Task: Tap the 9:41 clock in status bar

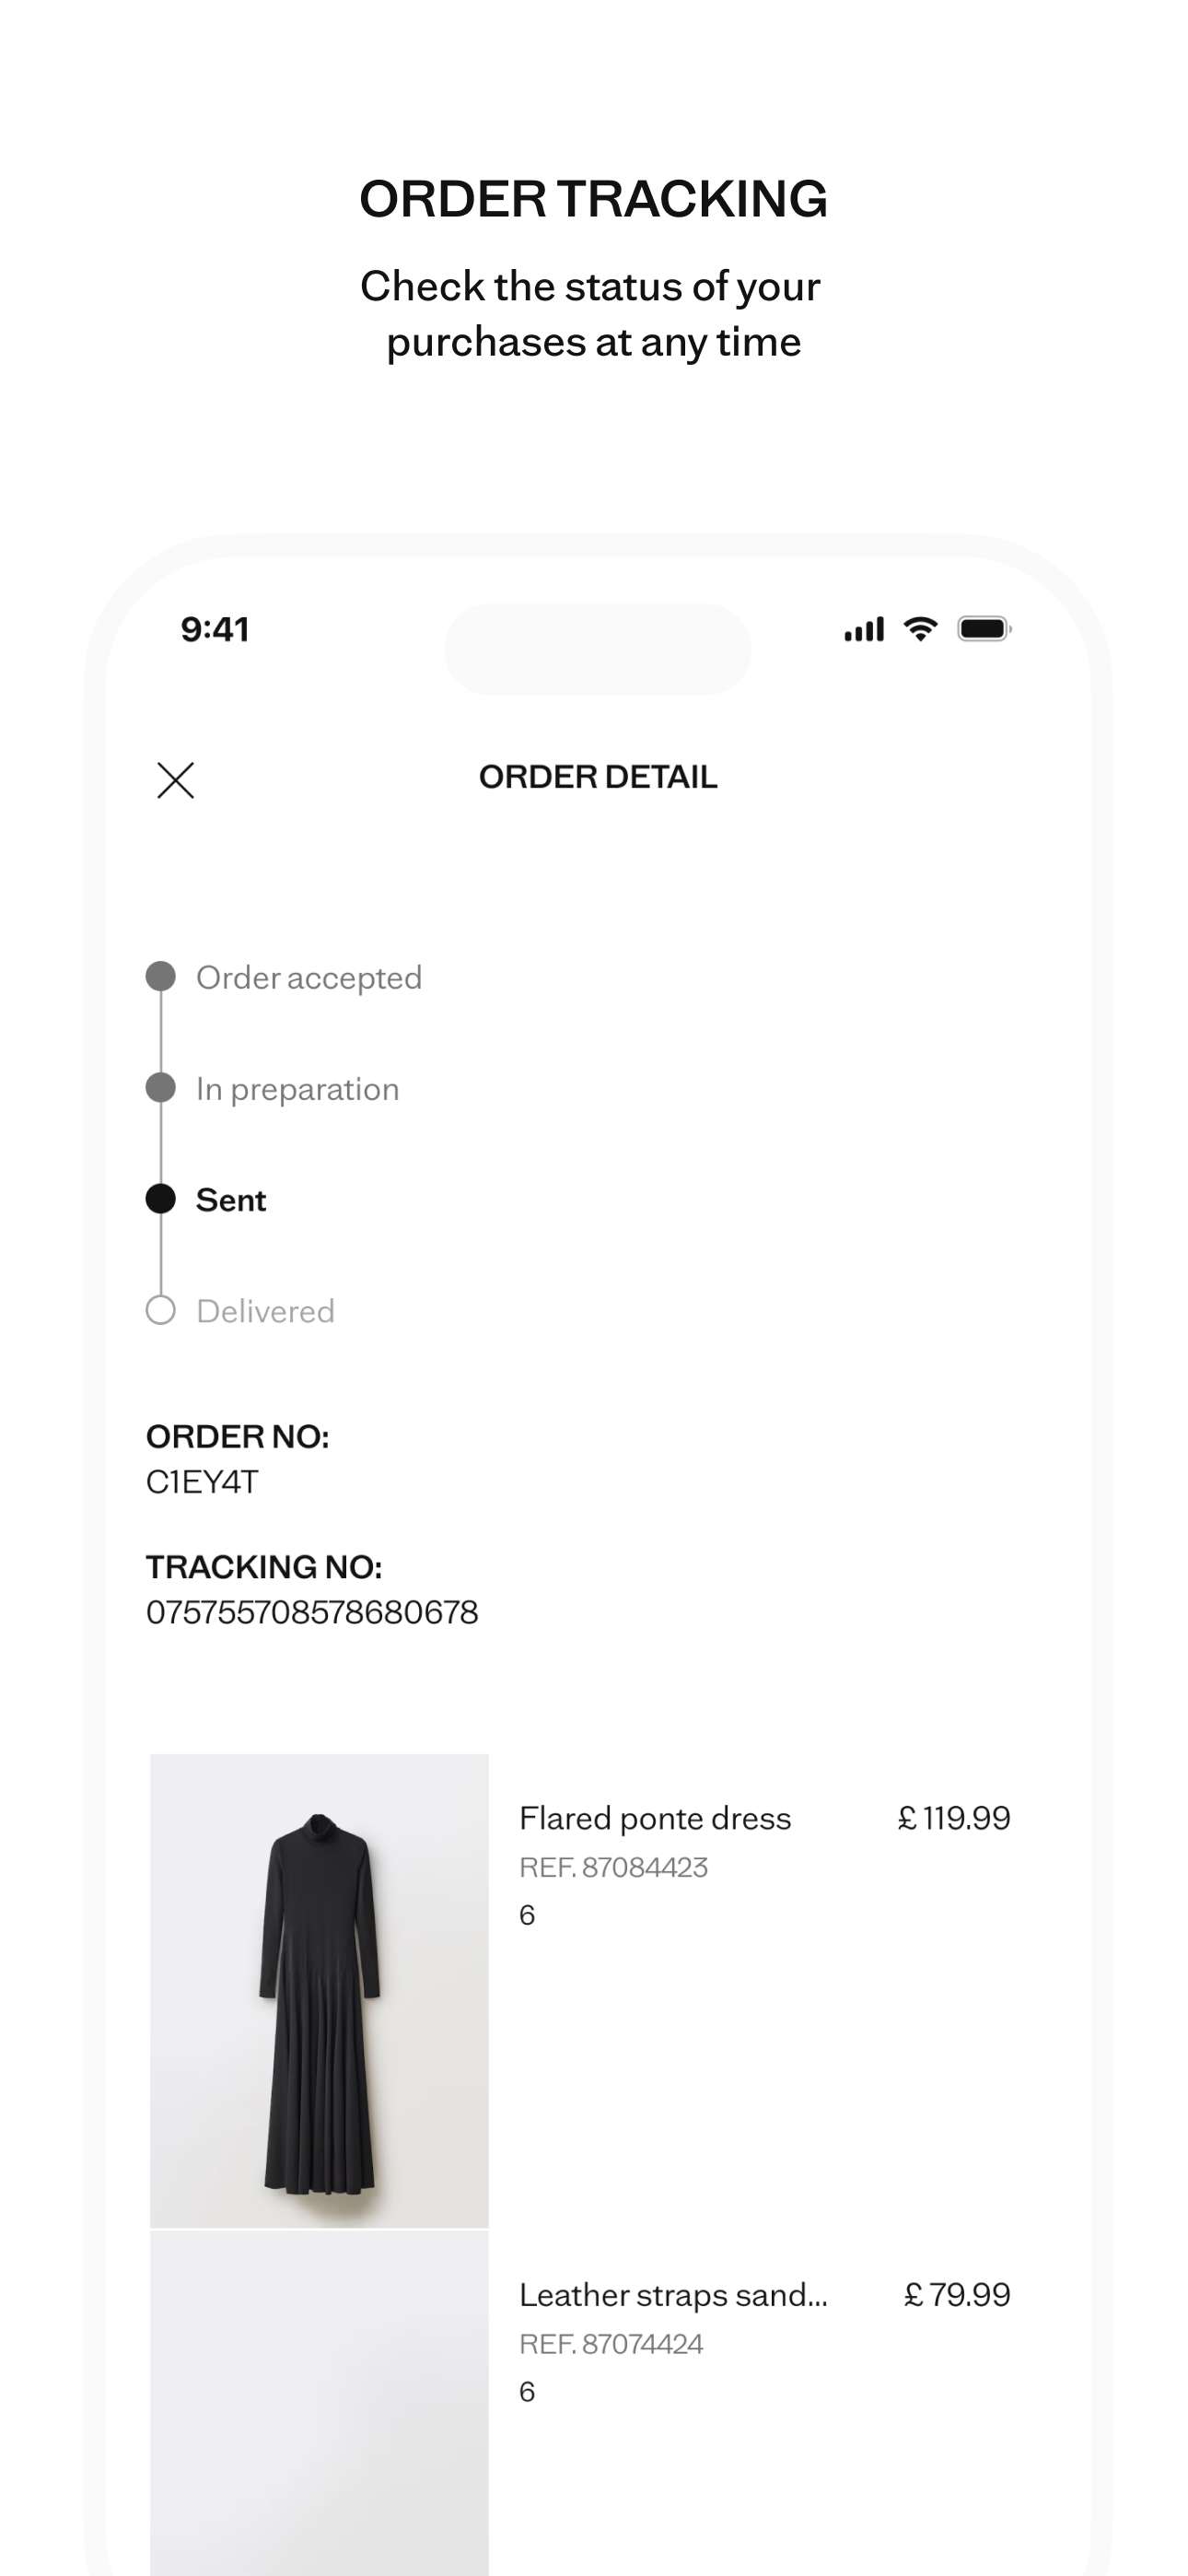Action: 215,629
